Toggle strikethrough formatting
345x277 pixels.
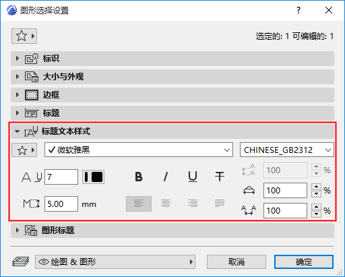click(220, 177)
